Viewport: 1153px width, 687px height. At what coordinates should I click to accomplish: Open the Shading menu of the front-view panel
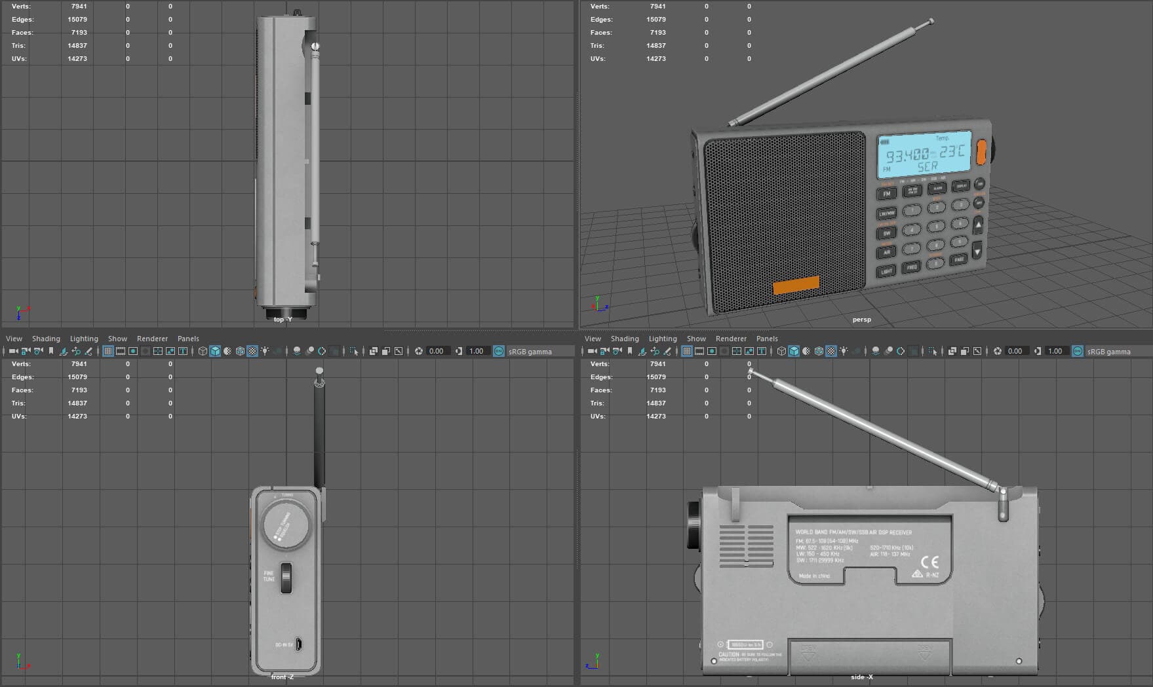coord(46,339)
